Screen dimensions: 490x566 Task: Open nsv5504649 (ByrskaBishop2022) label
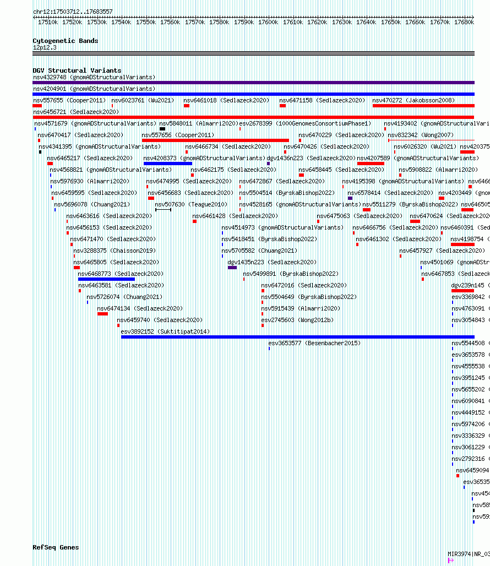click(x=309, y=297)
